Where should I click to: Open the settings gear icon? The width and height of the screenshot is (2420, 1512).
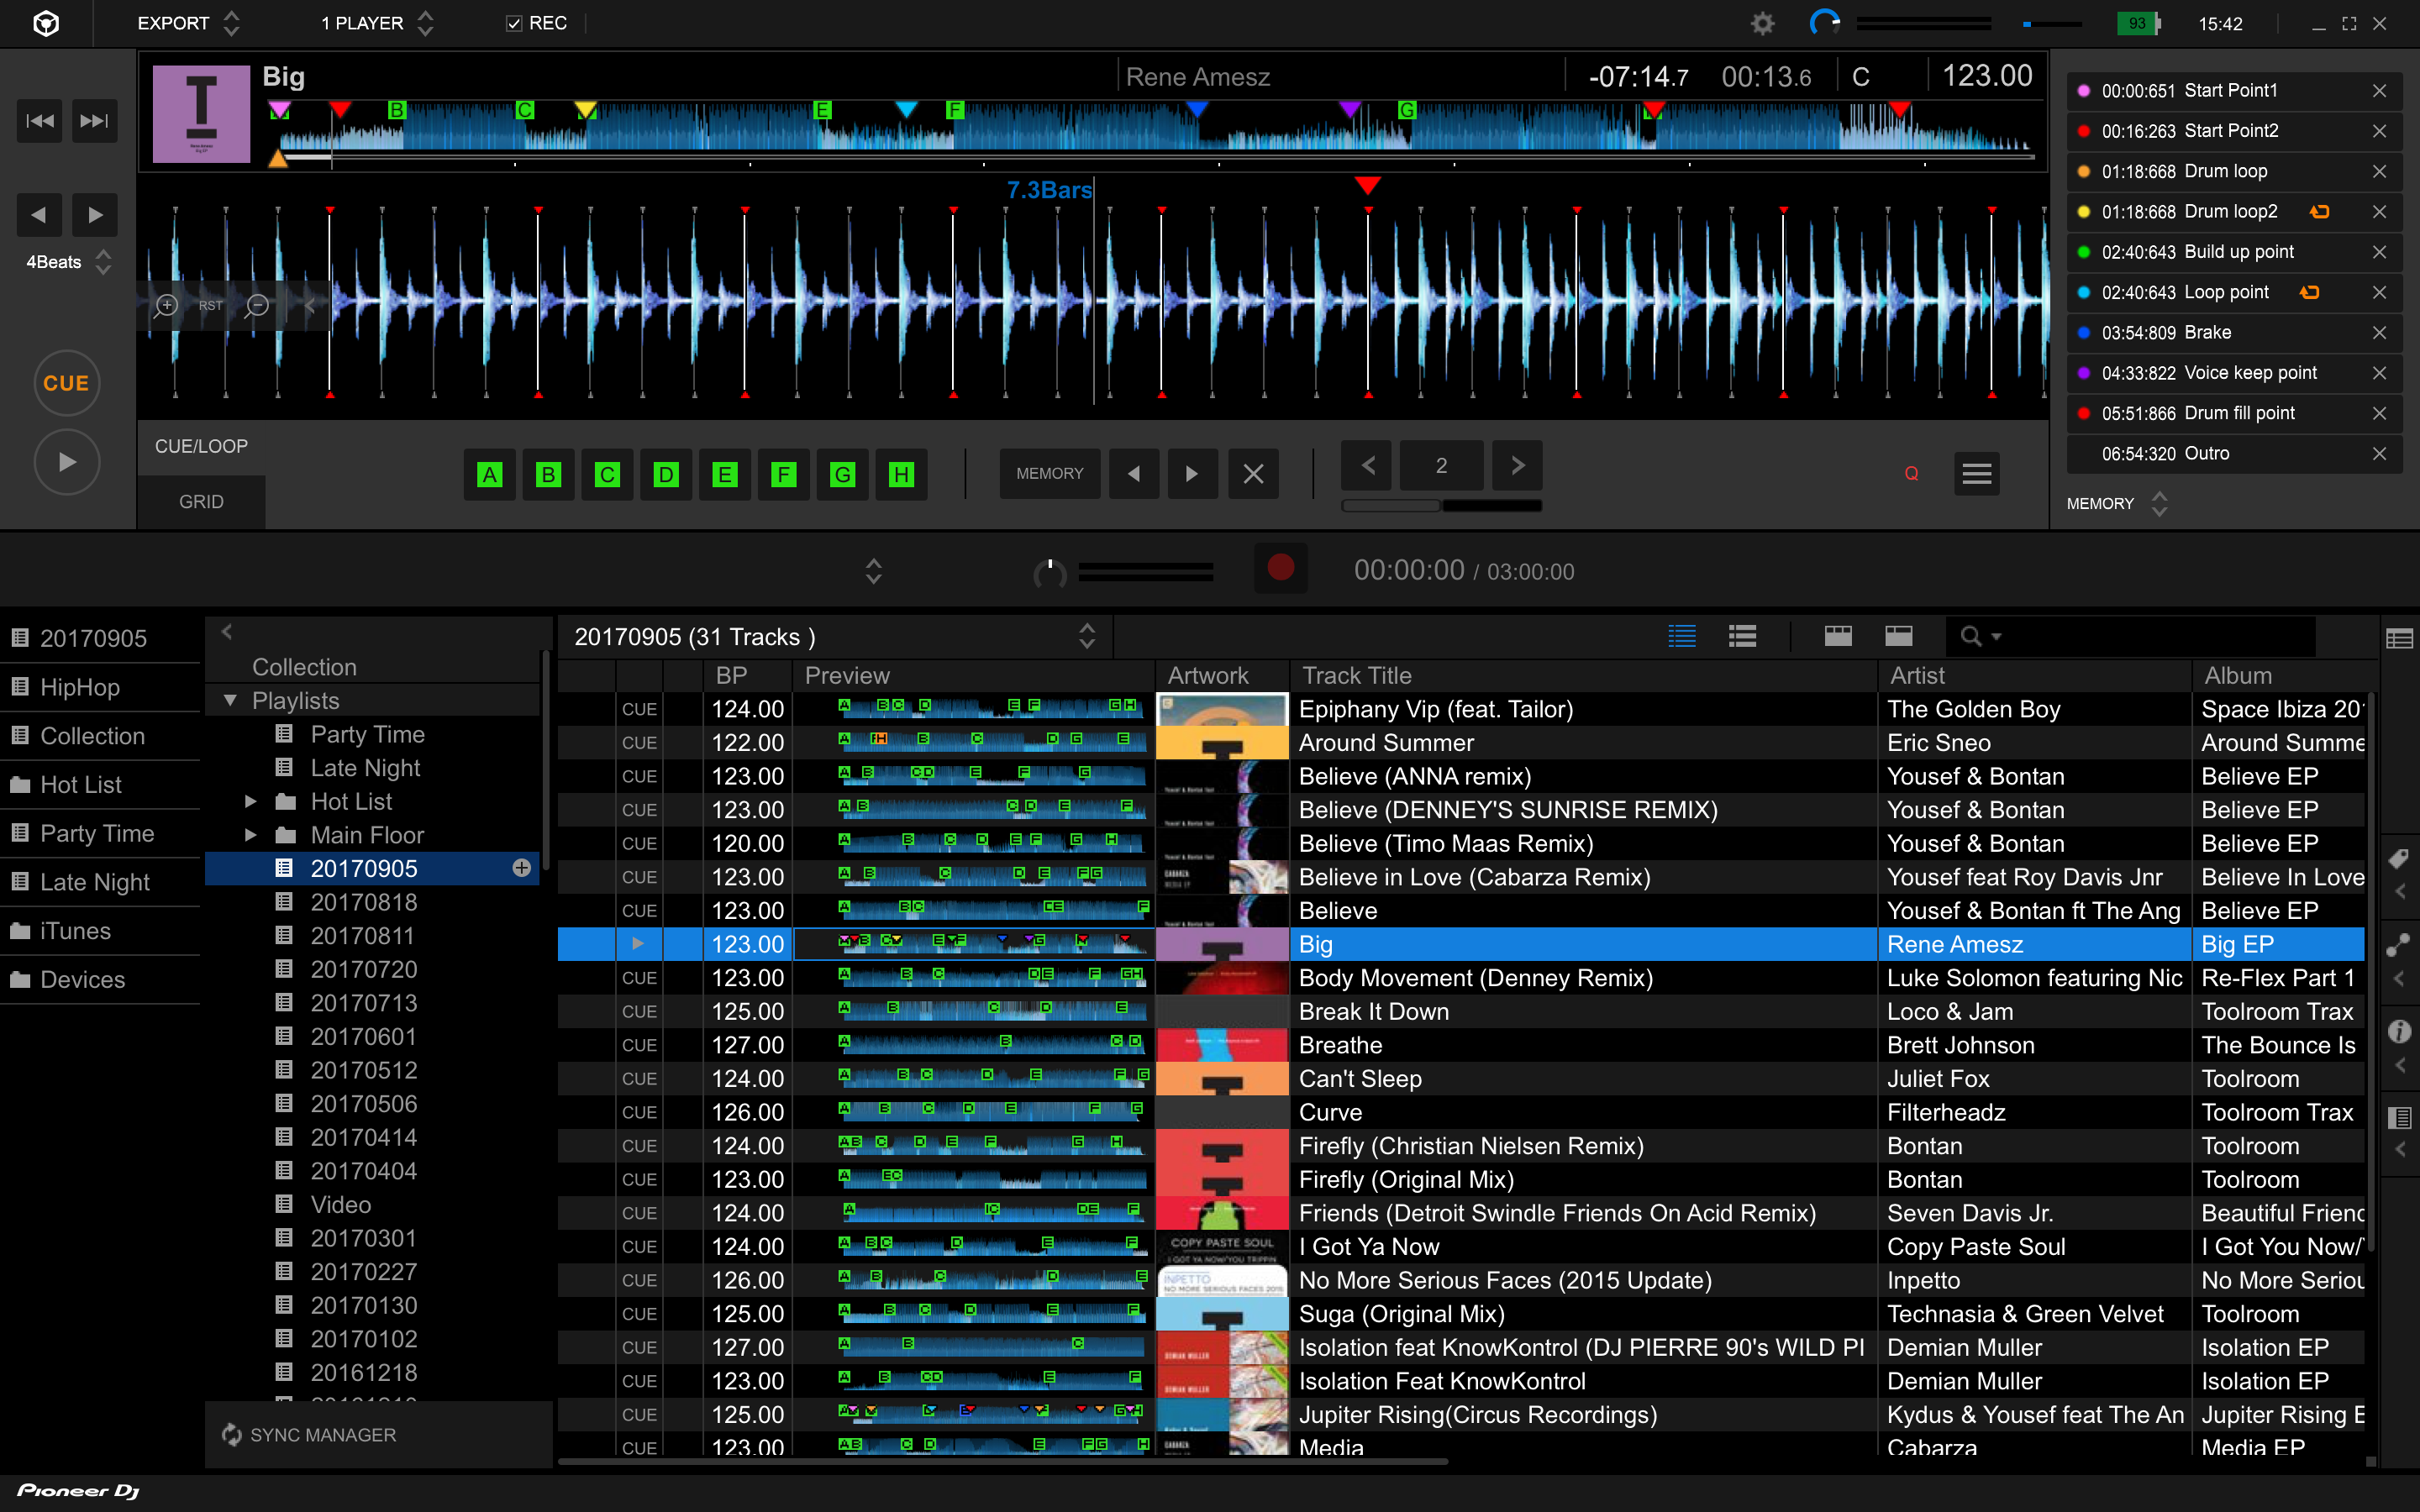(1762, 23)
